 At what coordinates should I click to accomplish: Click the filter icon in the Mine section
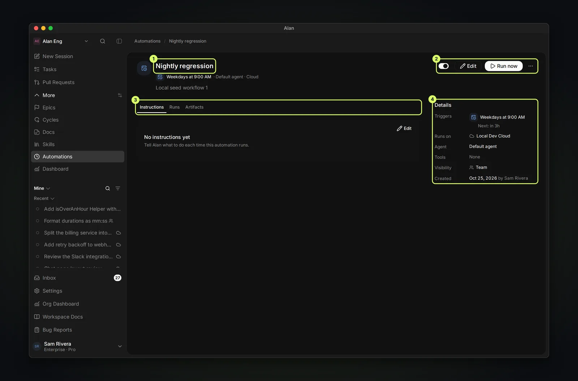pos(118,188)
